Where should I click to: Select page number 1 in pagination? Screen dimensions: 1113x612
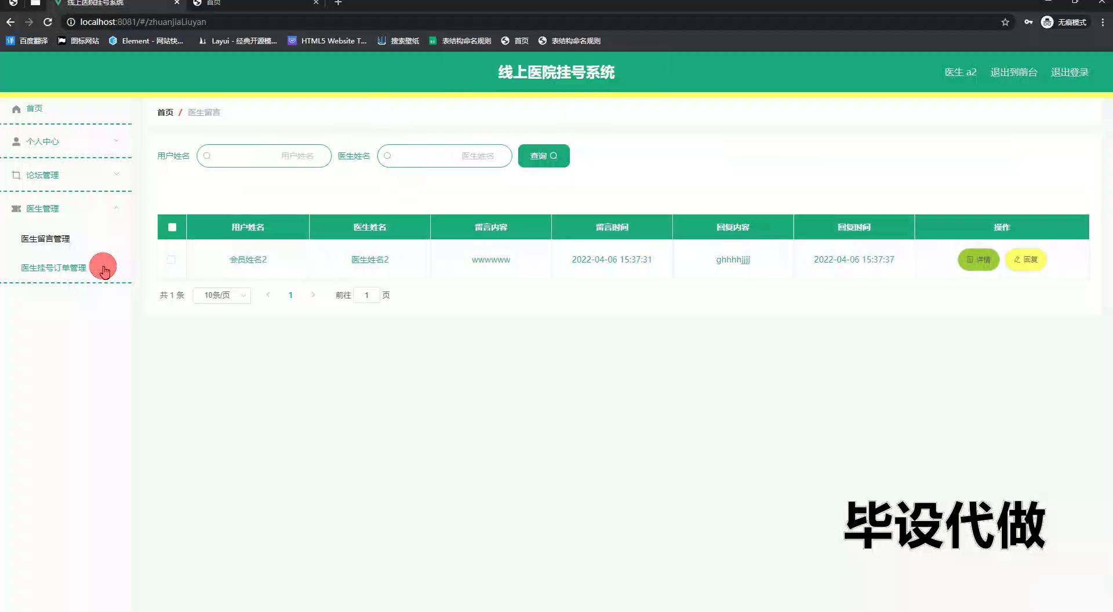click(290, 295)
